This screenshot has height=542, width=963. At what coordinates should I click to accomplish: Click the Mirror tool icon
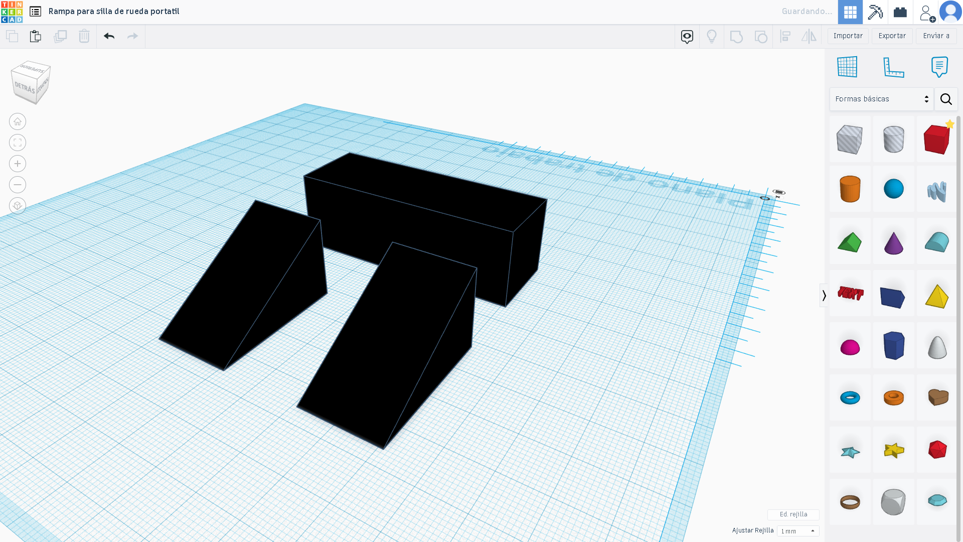coord(809,36)
